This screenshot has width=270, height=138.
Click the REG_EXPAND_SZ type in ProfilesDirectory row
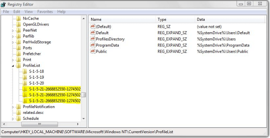pos(172,39)
